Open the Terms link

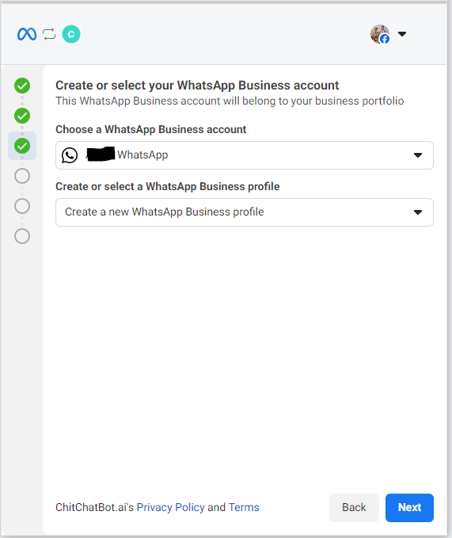click(x=244, y=507)
